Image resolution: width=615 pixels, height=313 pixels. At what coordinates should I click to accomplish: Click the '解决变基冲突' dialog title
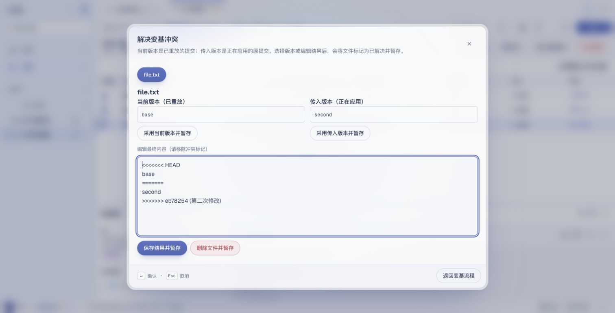point(157,39)
